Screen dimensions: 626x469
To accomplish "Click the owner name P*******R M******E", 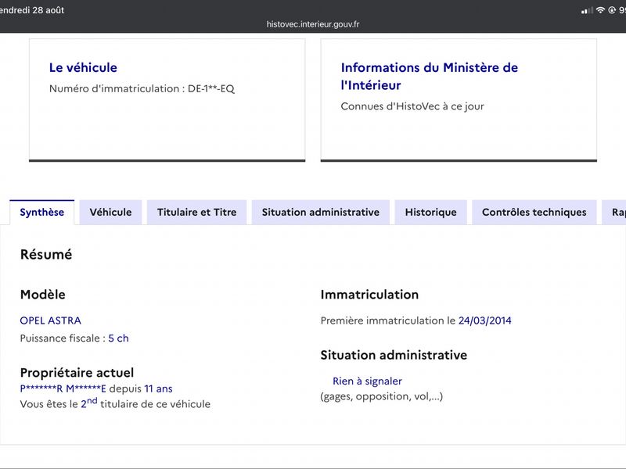I will 63,388.
